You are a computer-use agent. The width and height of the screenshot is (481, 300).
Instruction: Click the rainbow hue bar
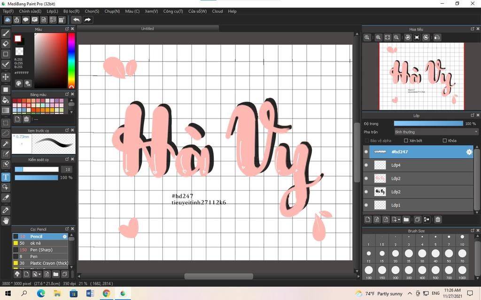[71, 60]
